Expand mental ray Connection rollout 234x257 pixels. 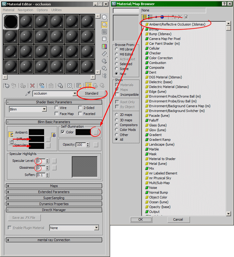pyautogui.click(x=54, y=240)
